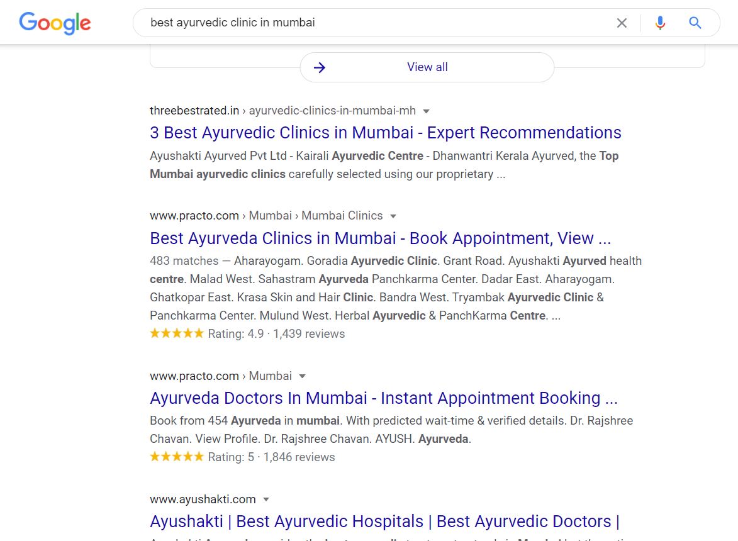Click the five-star rating with 1,846 reviews

click(x=177, y=457)
